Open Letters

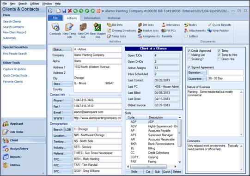191,36
